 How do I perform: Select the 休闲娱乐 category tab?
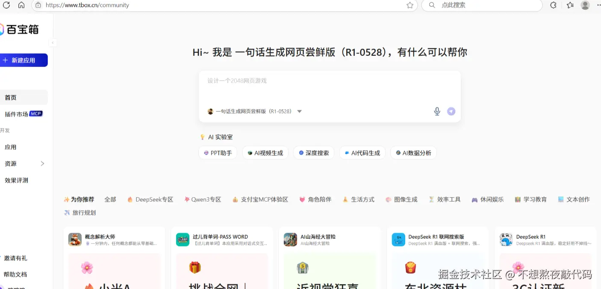coord(488,199)
